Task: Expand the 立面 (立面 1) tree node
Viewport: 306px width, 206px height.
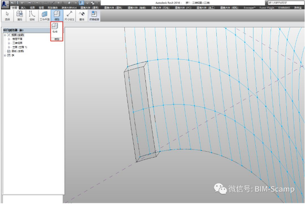Action: click(x=9, y=47)
